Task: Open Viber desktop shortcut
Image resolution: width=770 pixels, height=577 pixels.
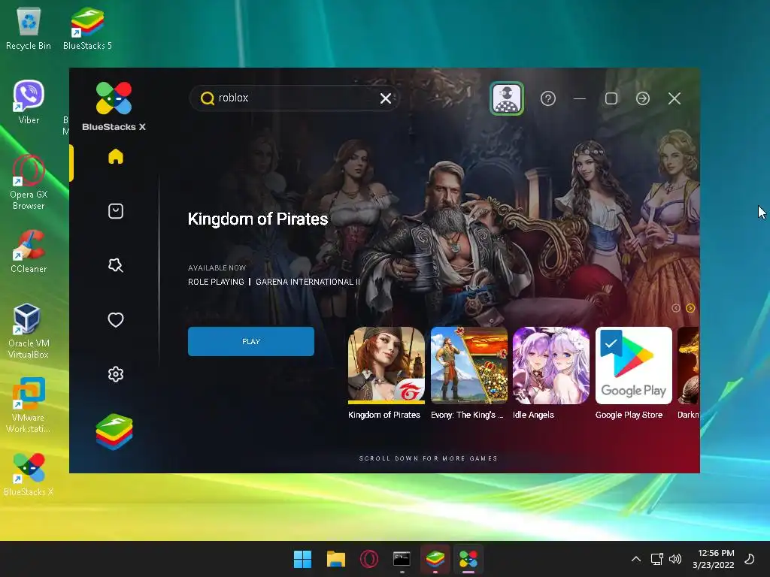Action: point(29,102)
